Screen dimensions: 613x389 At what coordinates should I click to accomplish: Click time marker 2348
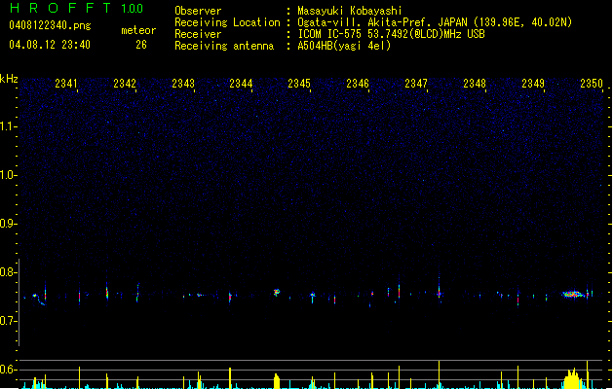click(x=475, y=84)
